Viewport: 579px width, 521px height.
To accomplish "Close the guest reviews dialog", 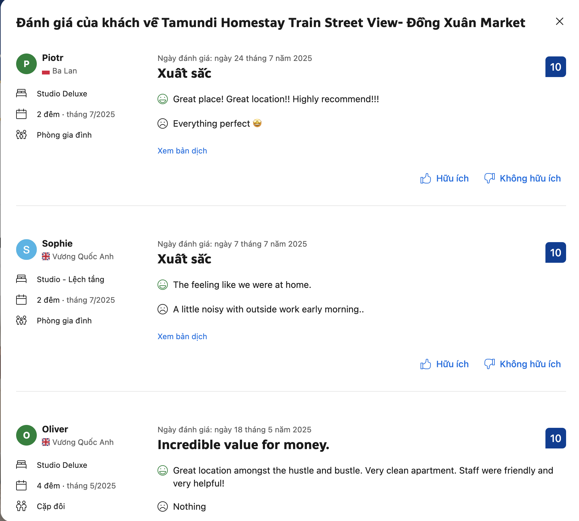I will (x=559, y=22).
